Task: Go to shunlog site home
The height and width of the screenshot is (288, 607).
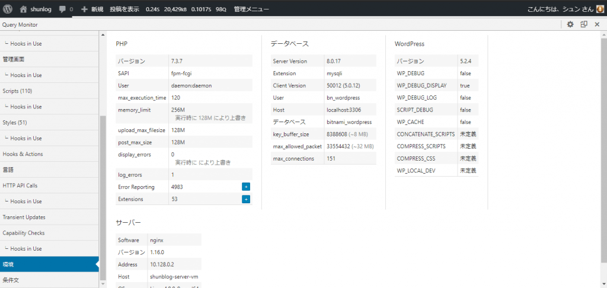Action: click(35, 9)
